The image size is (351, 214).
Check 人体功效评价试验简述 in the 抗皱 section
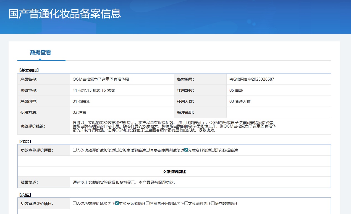click(x=75, y=203)
